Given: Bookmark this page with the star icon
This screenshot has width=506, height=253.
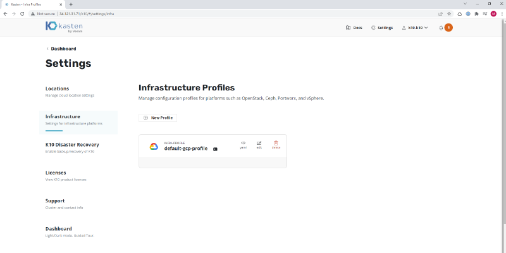Looking at the screenshot, I should tap(449, 14).
